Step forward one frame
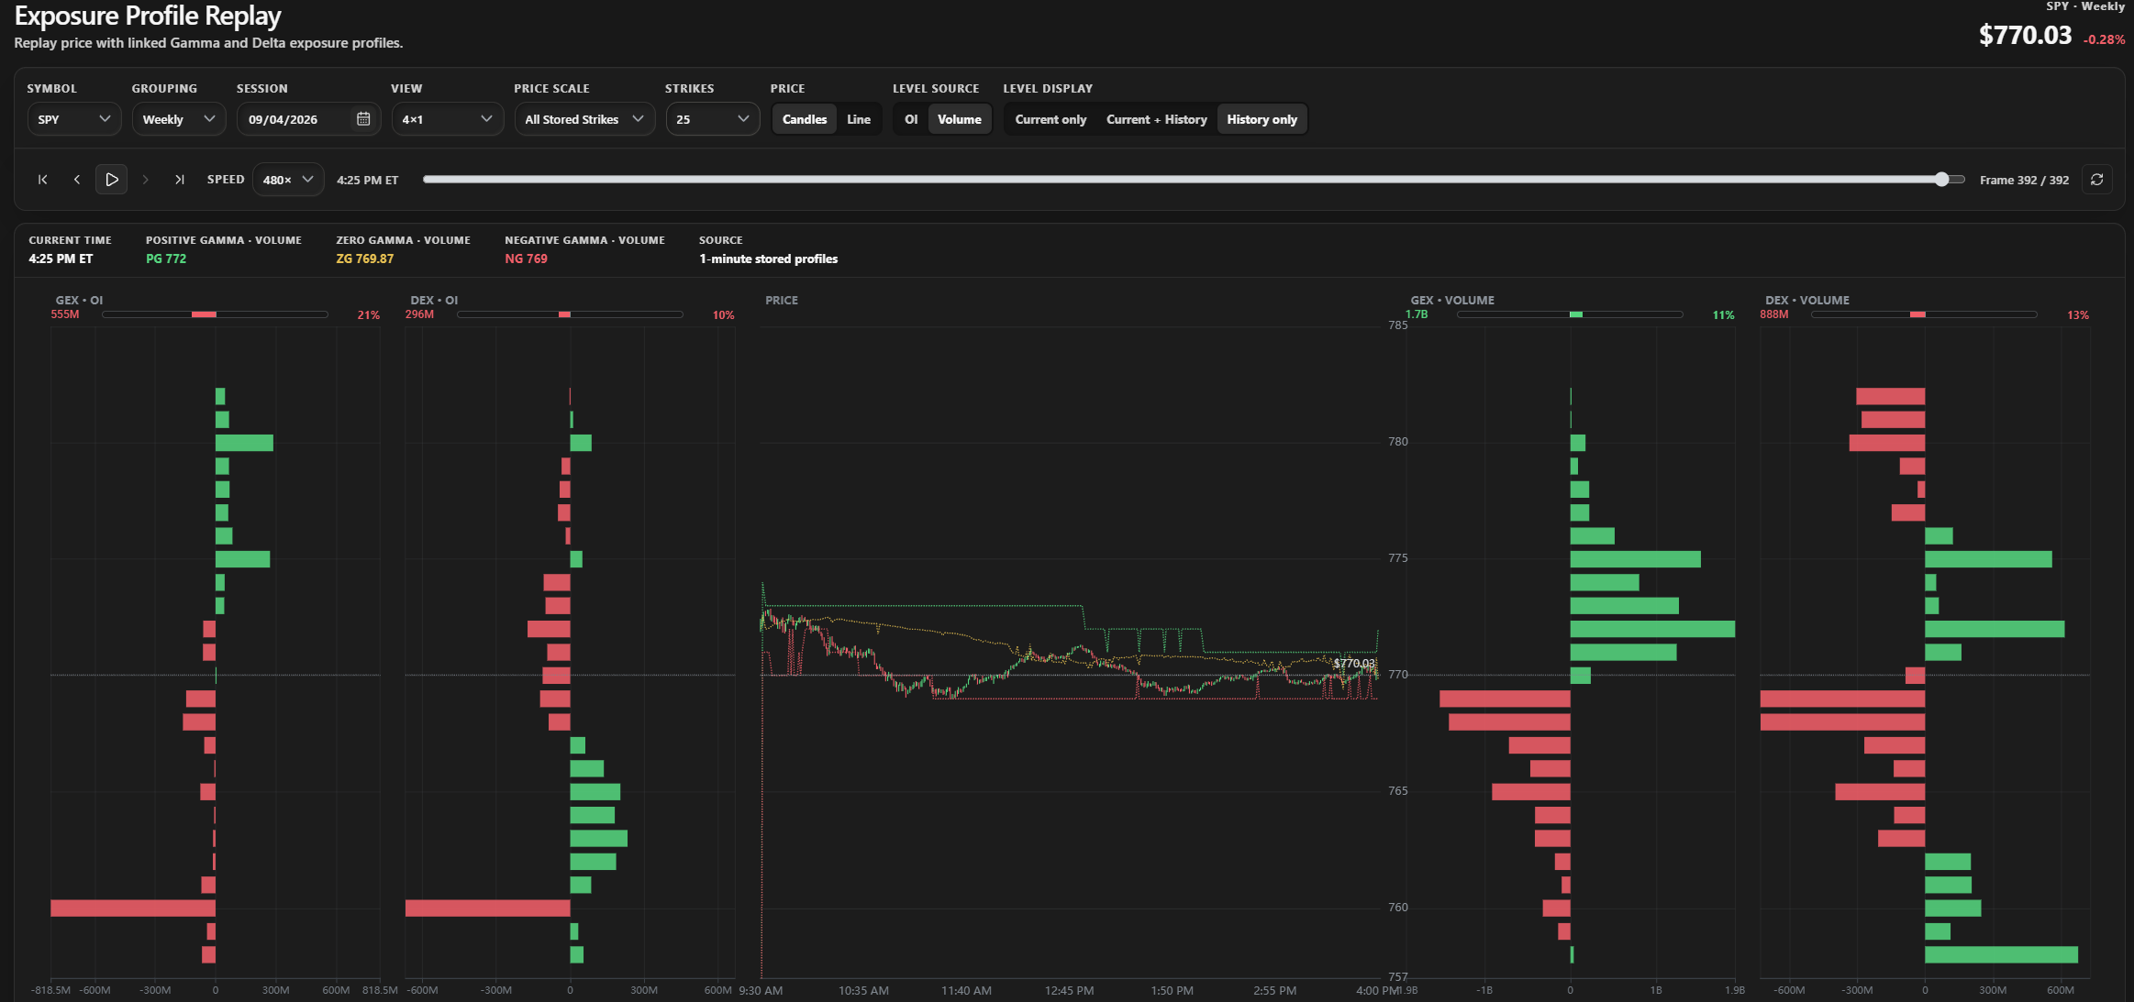 pyautogui.click(x=145, y=180)
